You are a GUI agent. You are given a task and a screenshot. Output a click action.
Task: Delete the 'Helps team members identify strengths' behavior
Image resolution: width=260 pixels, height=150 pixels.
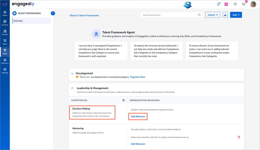coord(239,137)
